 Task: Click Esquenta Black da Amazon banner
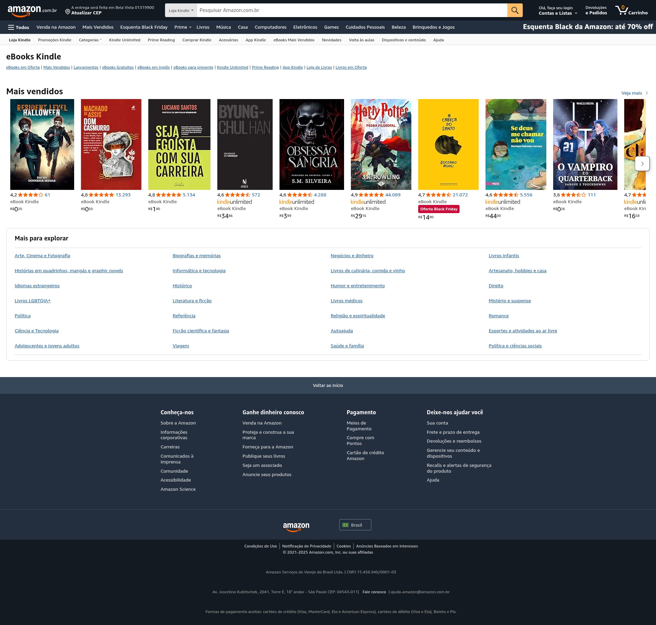(588, 27)
